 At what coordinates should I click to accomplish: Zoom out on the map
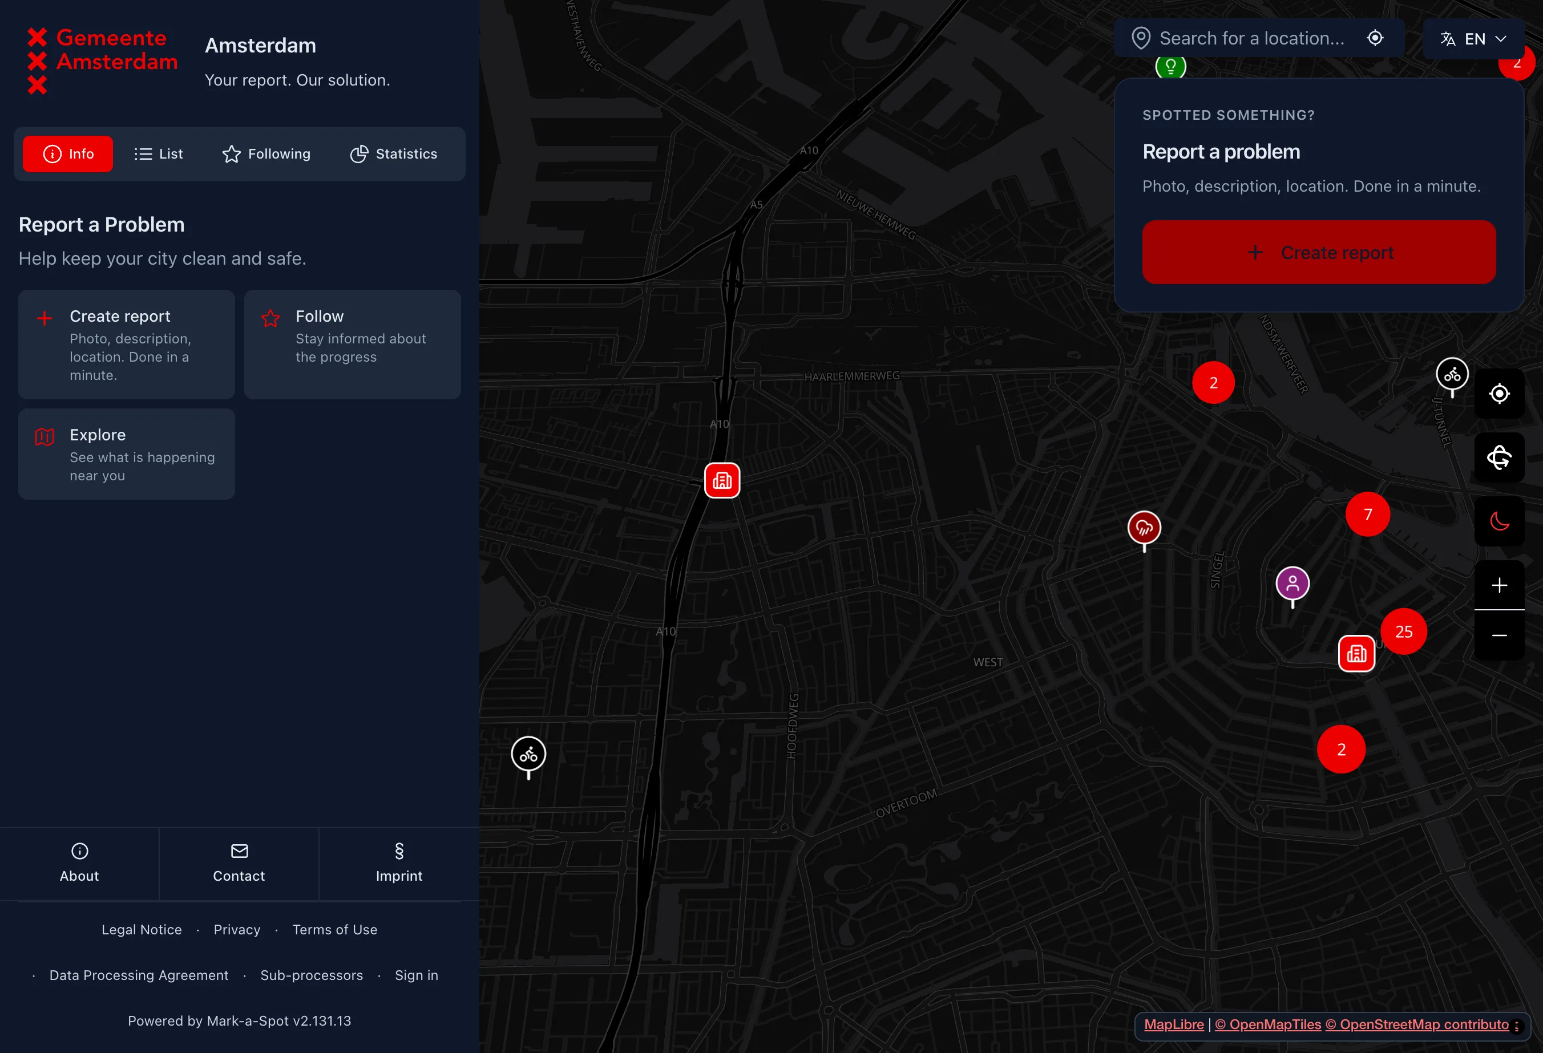[x=1499, y=635]
